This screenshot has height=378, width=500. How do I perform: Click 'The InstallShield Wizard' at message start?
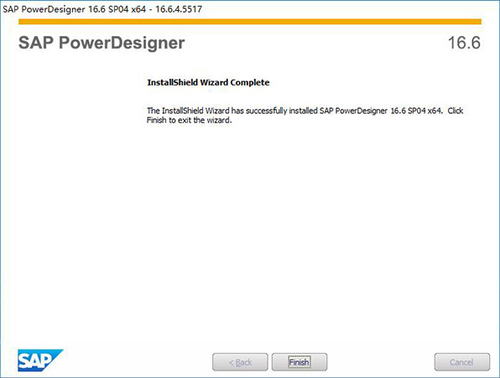[x=188, y=111]
